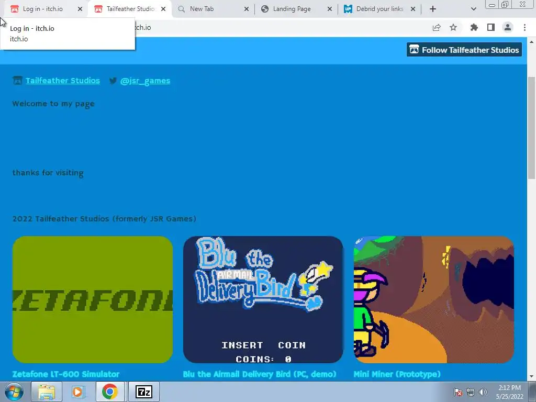The image size is (536, 402).
Task: Toggle the browser side panel icon
Action: pyautogui.click(x=491, y=27)
